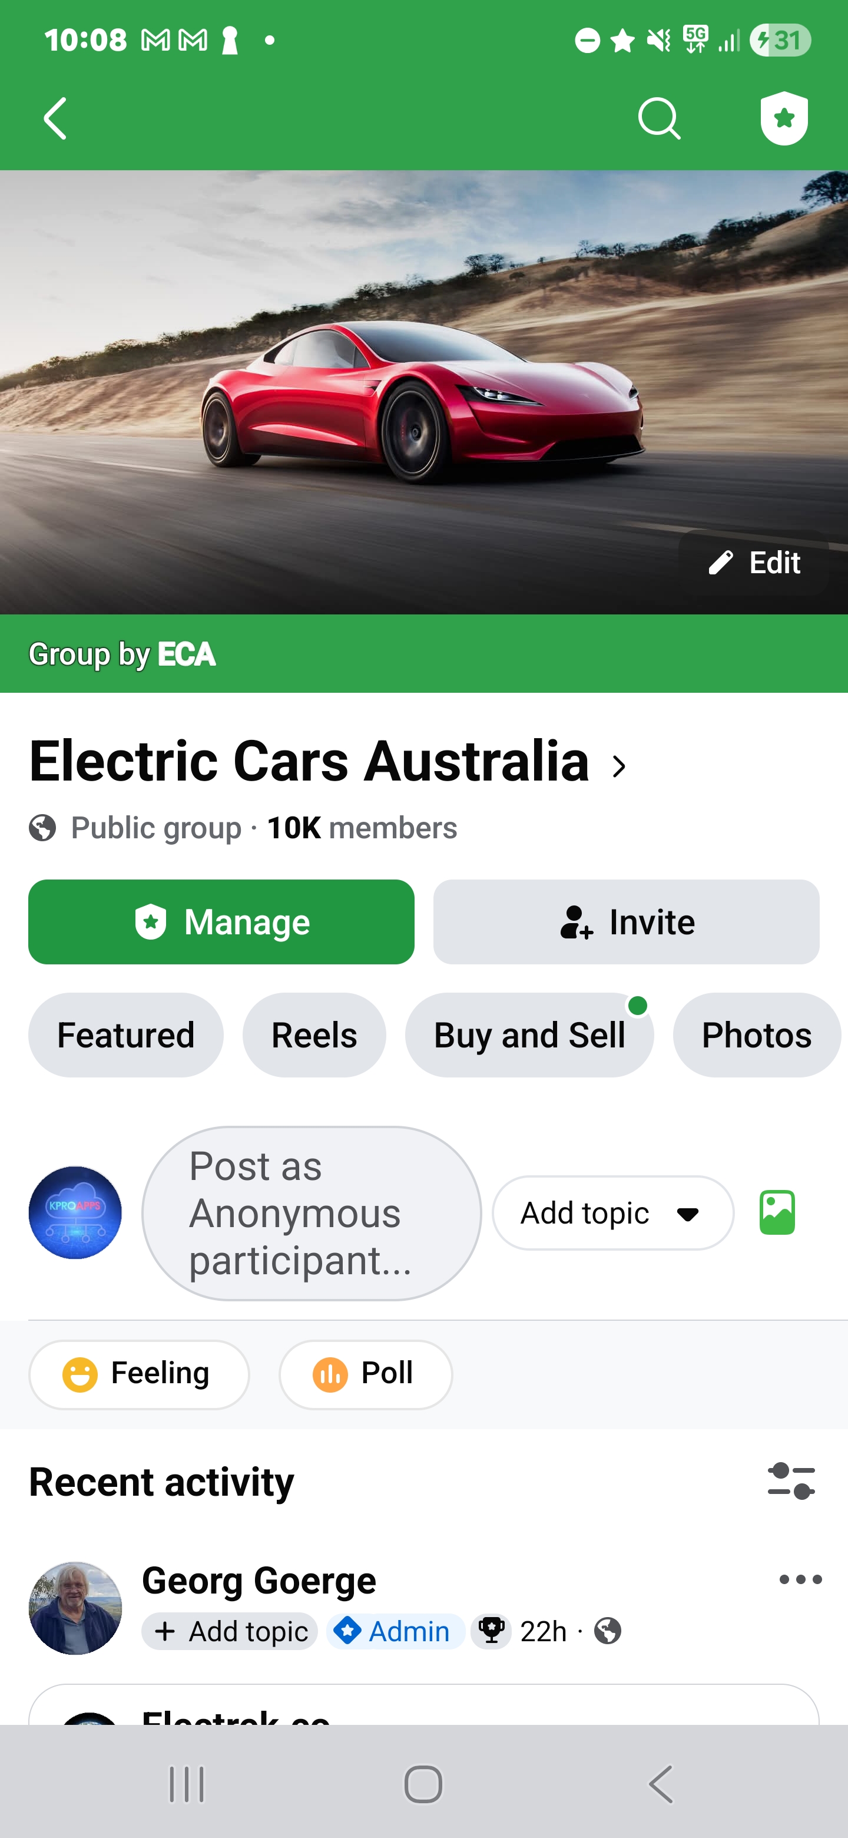Image resolution: width=848 pixels, height=1838 pixels.
Task: Open recent activity filter sliders icon
Action: click(x=791, y=1481)
